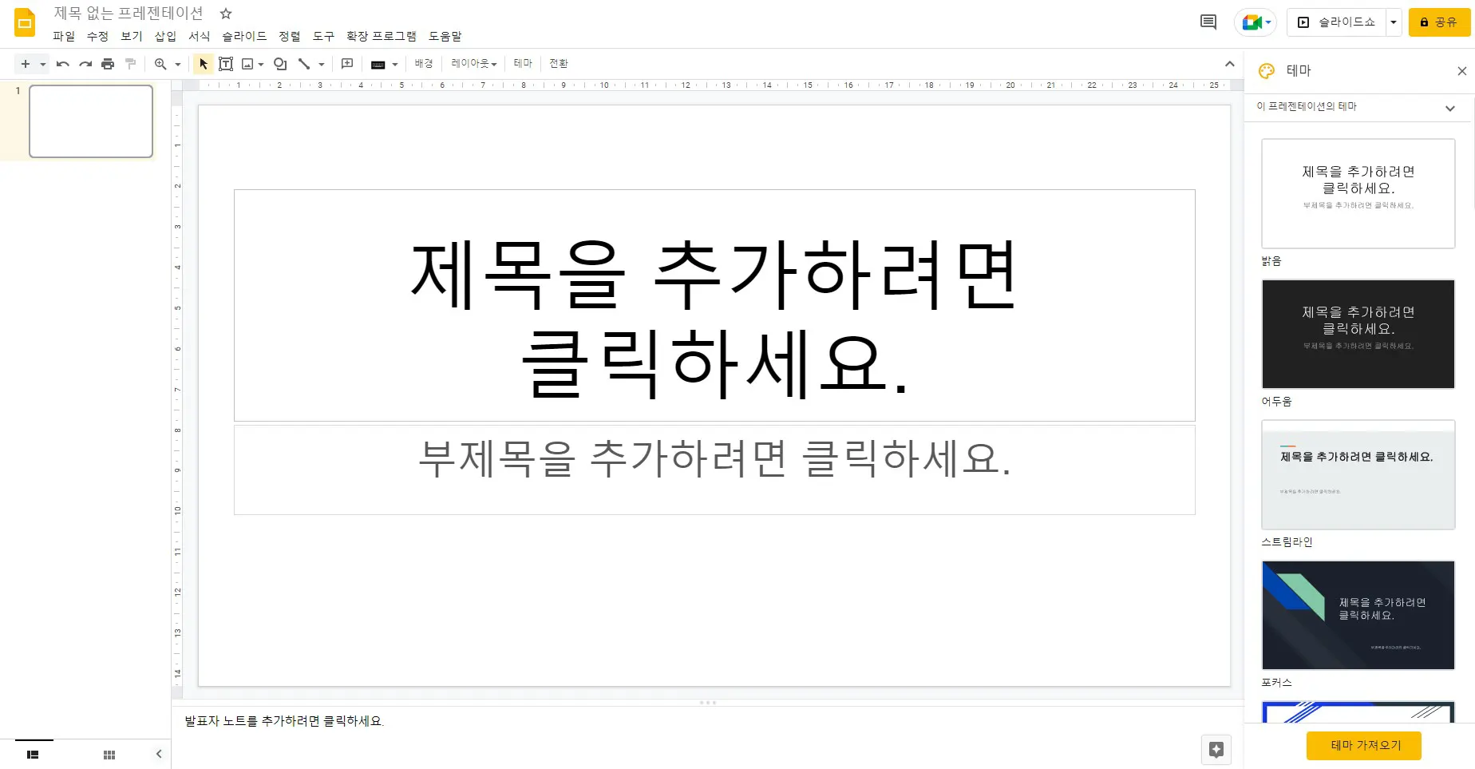Undo the last action
Screen dimensions: 1475x769
pos(63,64)
